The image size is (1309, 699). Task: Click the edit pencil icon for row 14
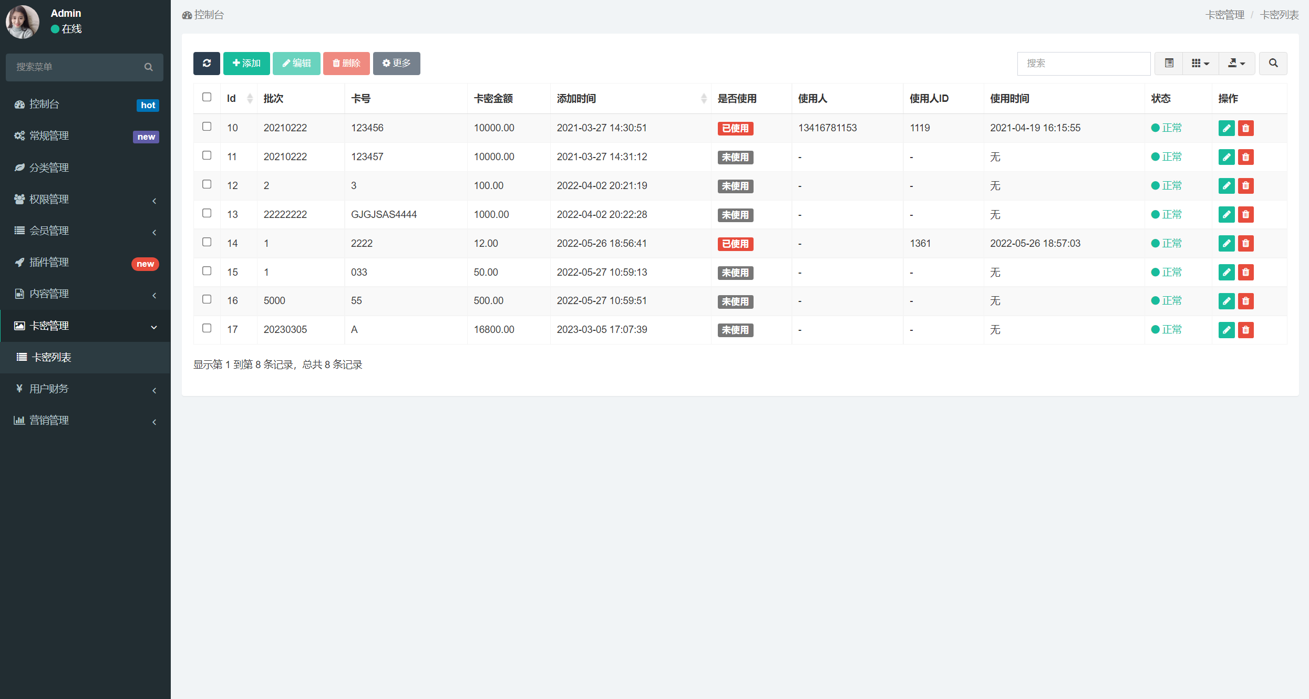[x=1226, y=244]
